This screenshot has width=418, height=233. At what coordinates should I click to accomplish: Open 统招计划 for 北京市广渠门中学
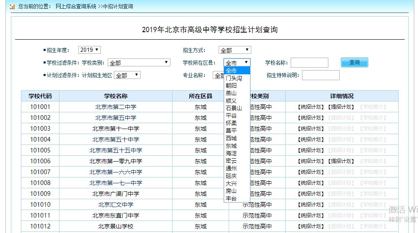click(311, 194)
